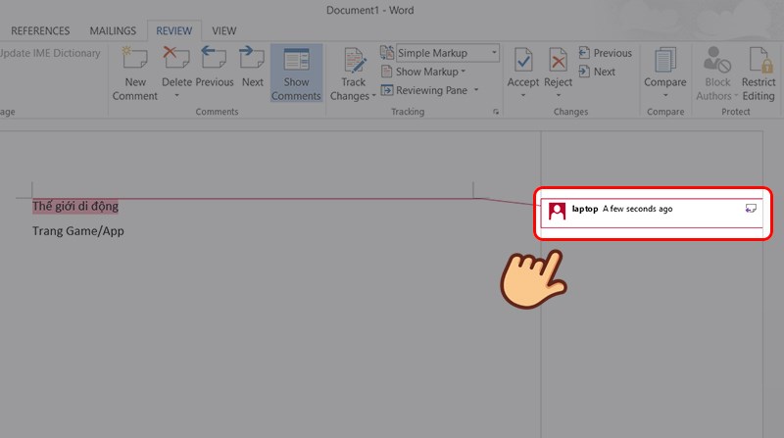Screen dimensions: 784x438
Task: Expand the Accept dropdown arrow
Action: pos(523,95)
